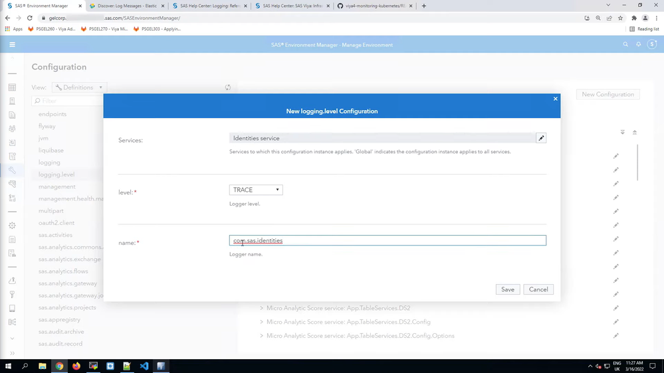Screen dimensions: 664x373
Task: Reload the current page
Action: tap(30, 18)
